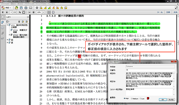179x105 pixels.
Task: Collapse the 2.7.3 臨床的有効性の概要 bookmark
Action: coord(7,25)
